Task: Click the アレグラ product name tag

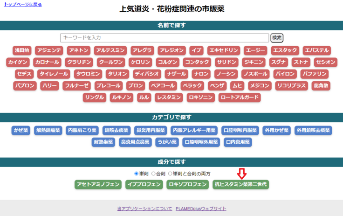Action: tap(142, 50)
